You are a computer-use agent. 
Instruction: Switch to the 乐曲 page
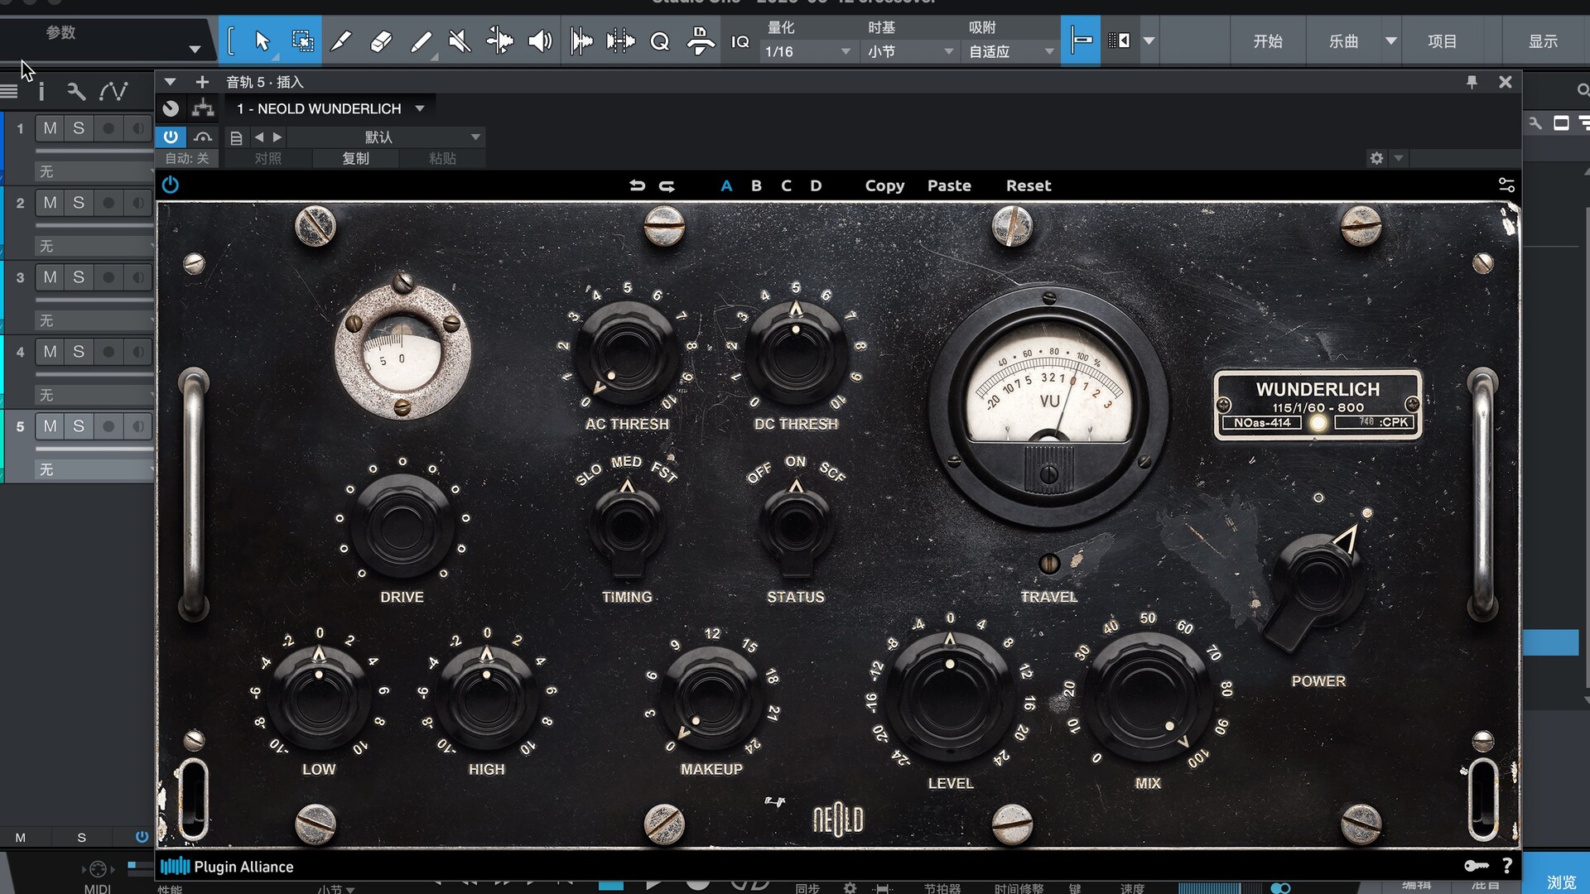pos(1343,41)
